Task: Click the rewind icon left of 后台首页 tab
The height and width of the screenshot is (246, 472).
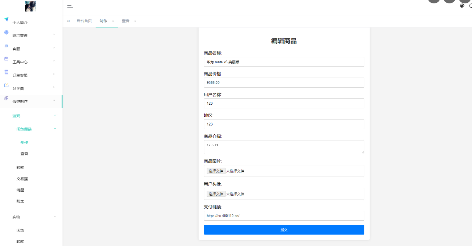Action: pos(68,21)
